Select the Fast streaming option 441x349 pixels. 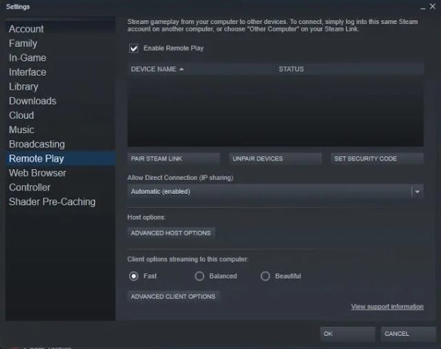tap(134, 276)
